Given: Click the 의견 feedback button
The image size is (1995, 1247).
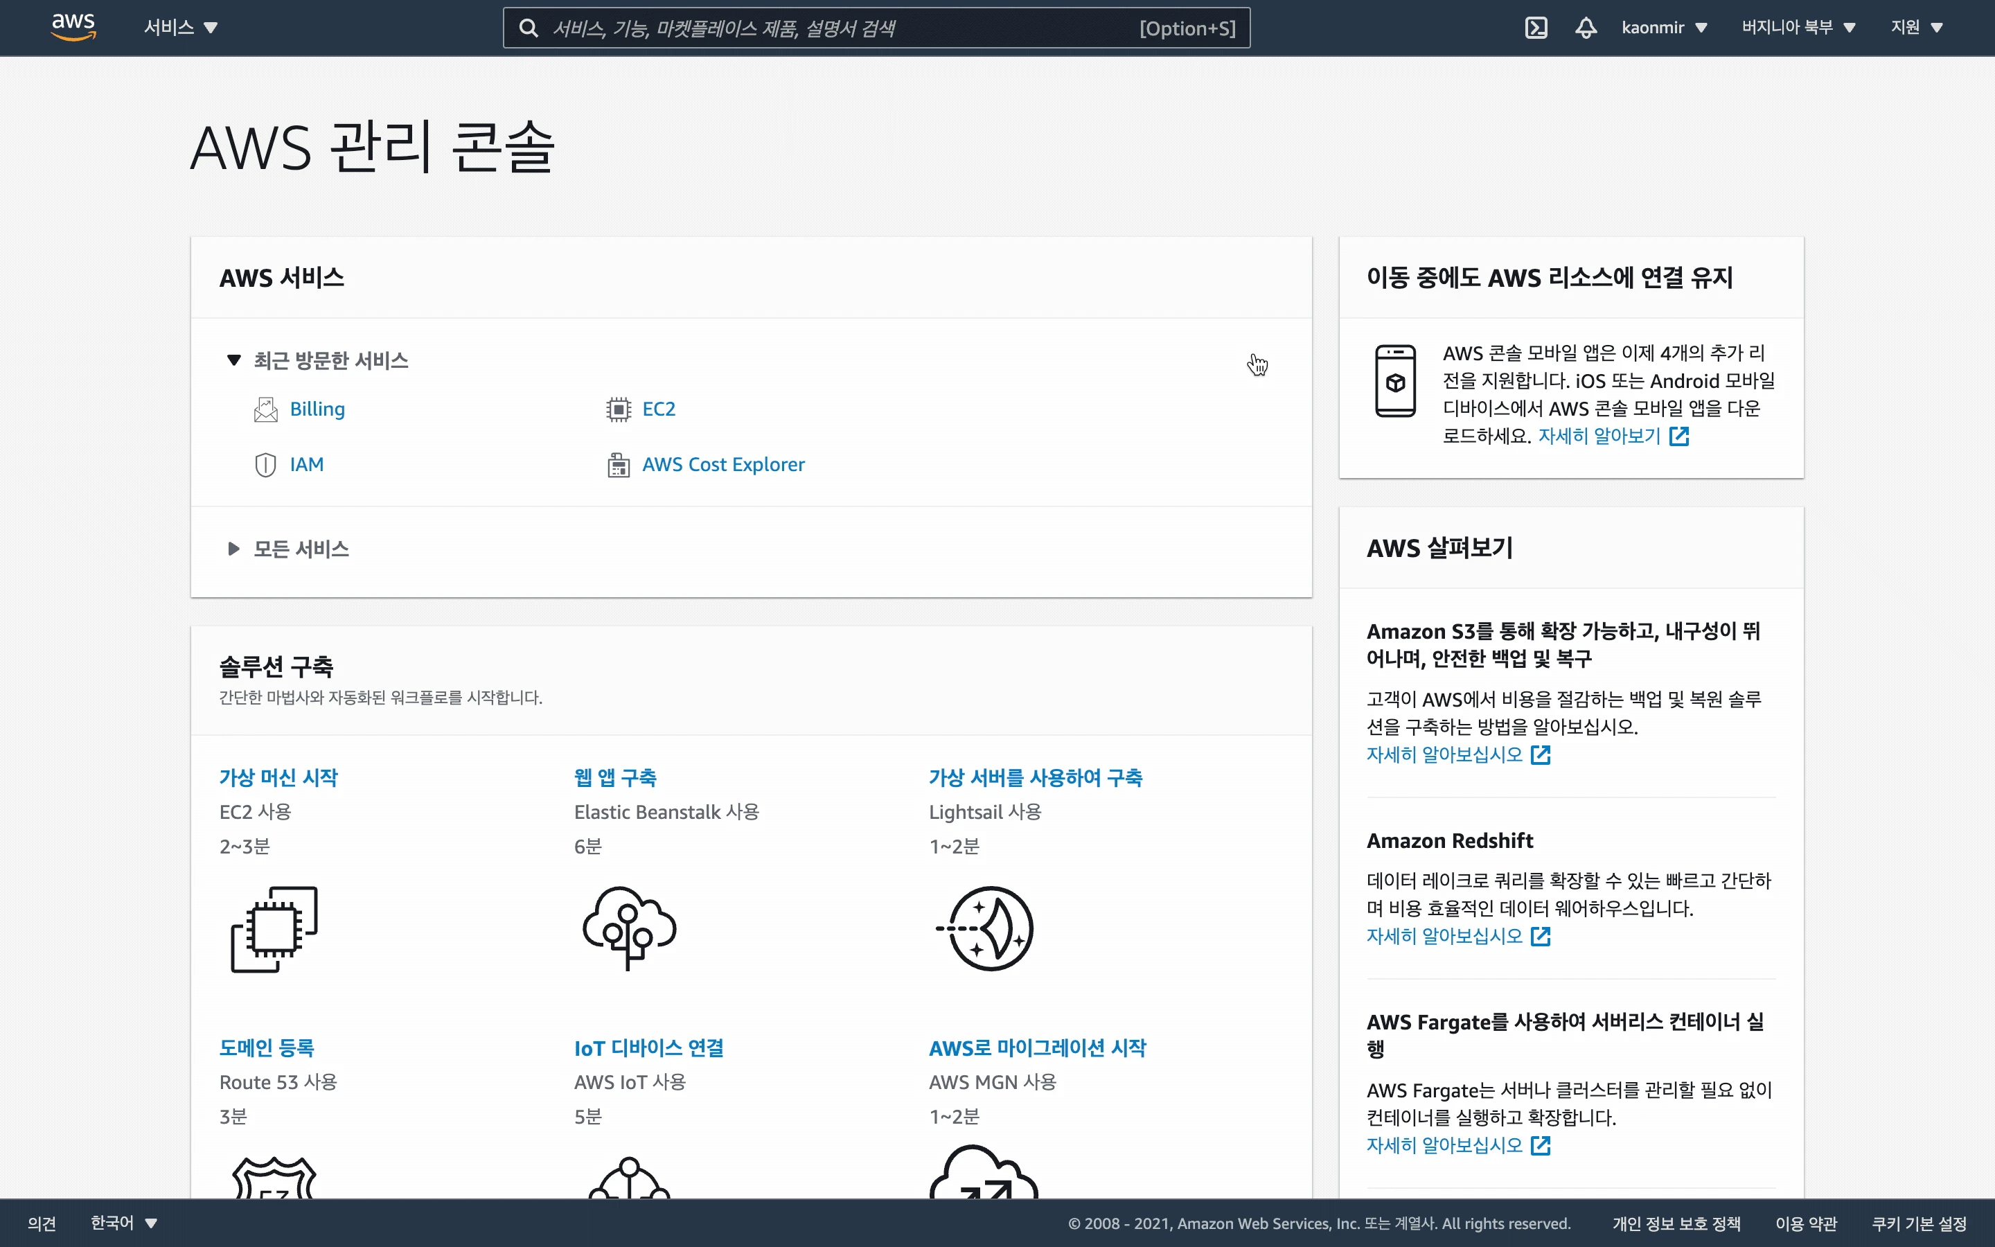Looking at the screenshot, I should click(42, 1223).
